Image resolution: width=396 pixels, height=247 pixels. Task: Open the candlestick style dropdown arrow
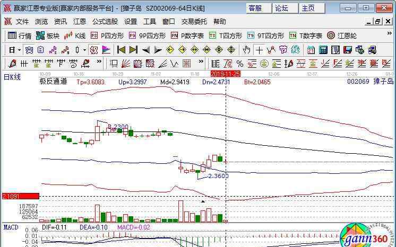tap(84, 50)
